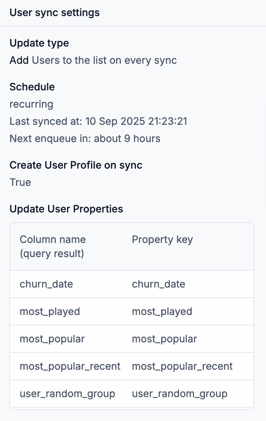
Task: Select the True value text
Action: tap(20, 182)
